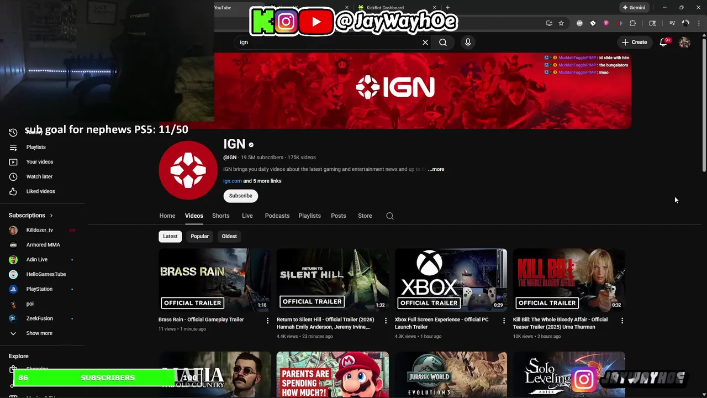Click the IGN channel avatar

tap(188, 170)
